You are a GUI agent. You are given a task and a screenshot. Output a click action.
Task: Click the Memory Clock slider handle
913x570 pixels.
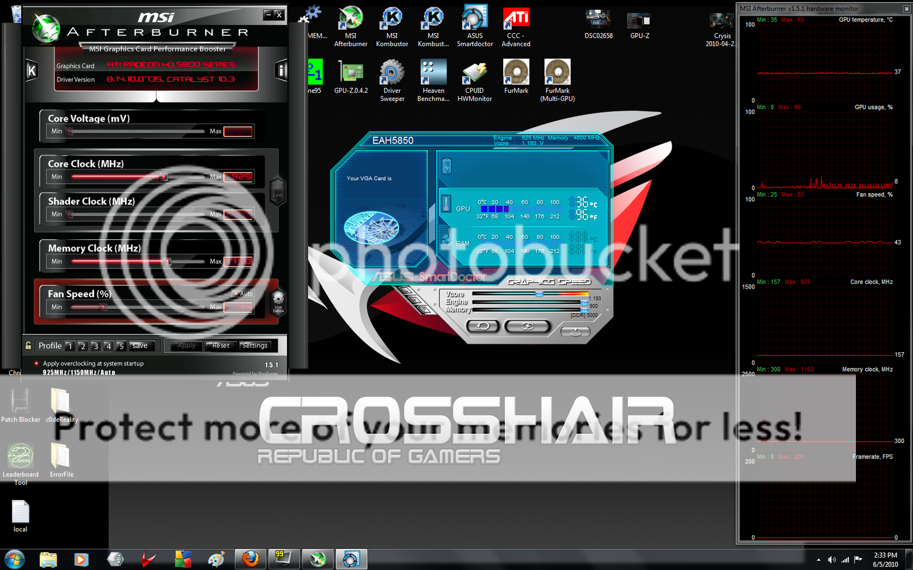tap(168, 262)
